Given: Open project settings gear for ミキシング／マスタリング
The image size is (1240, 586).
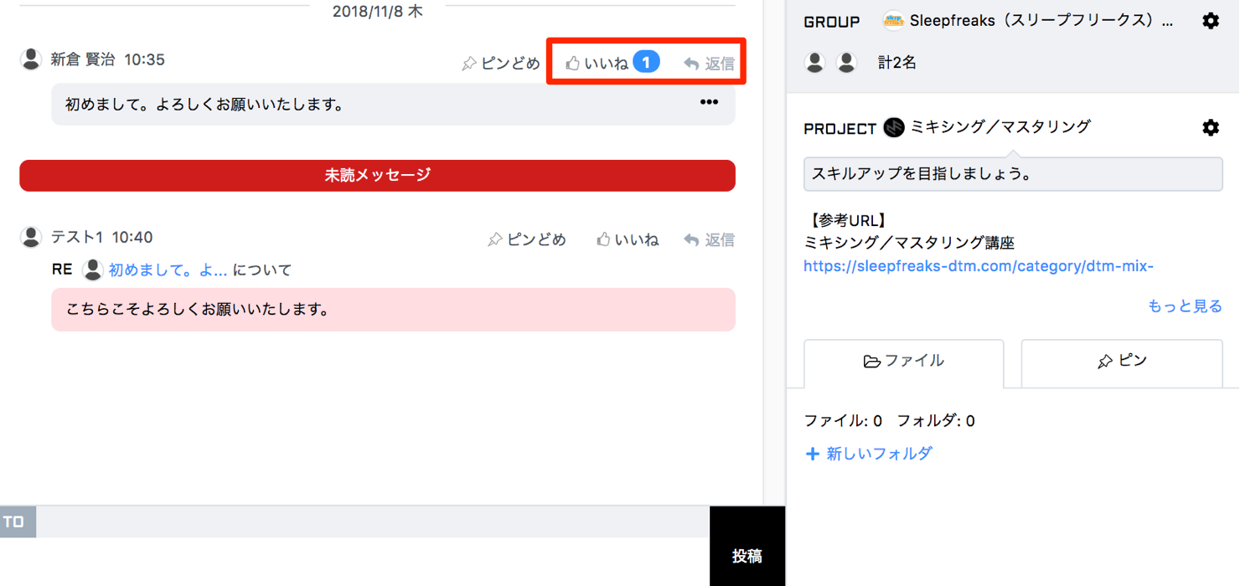Looking at the screenshot, I should (x=1211, y=127).
